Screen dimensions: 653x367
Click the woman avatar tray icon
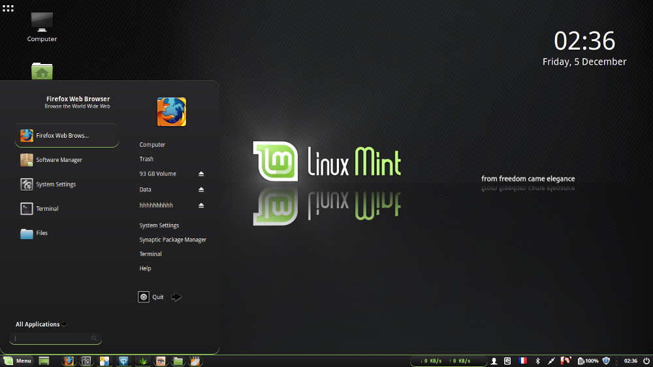[565, 360]
